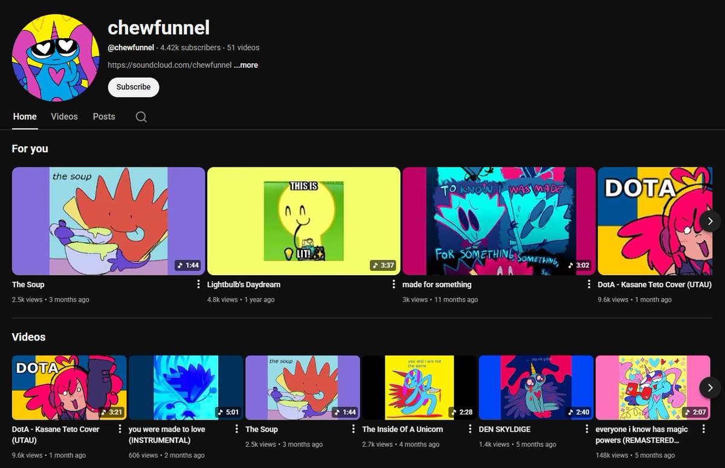Image resolution: width=725 pixels, height=468 pixels.
Task: Play The Soup thumbnail in For you
Action: (109, 221)
